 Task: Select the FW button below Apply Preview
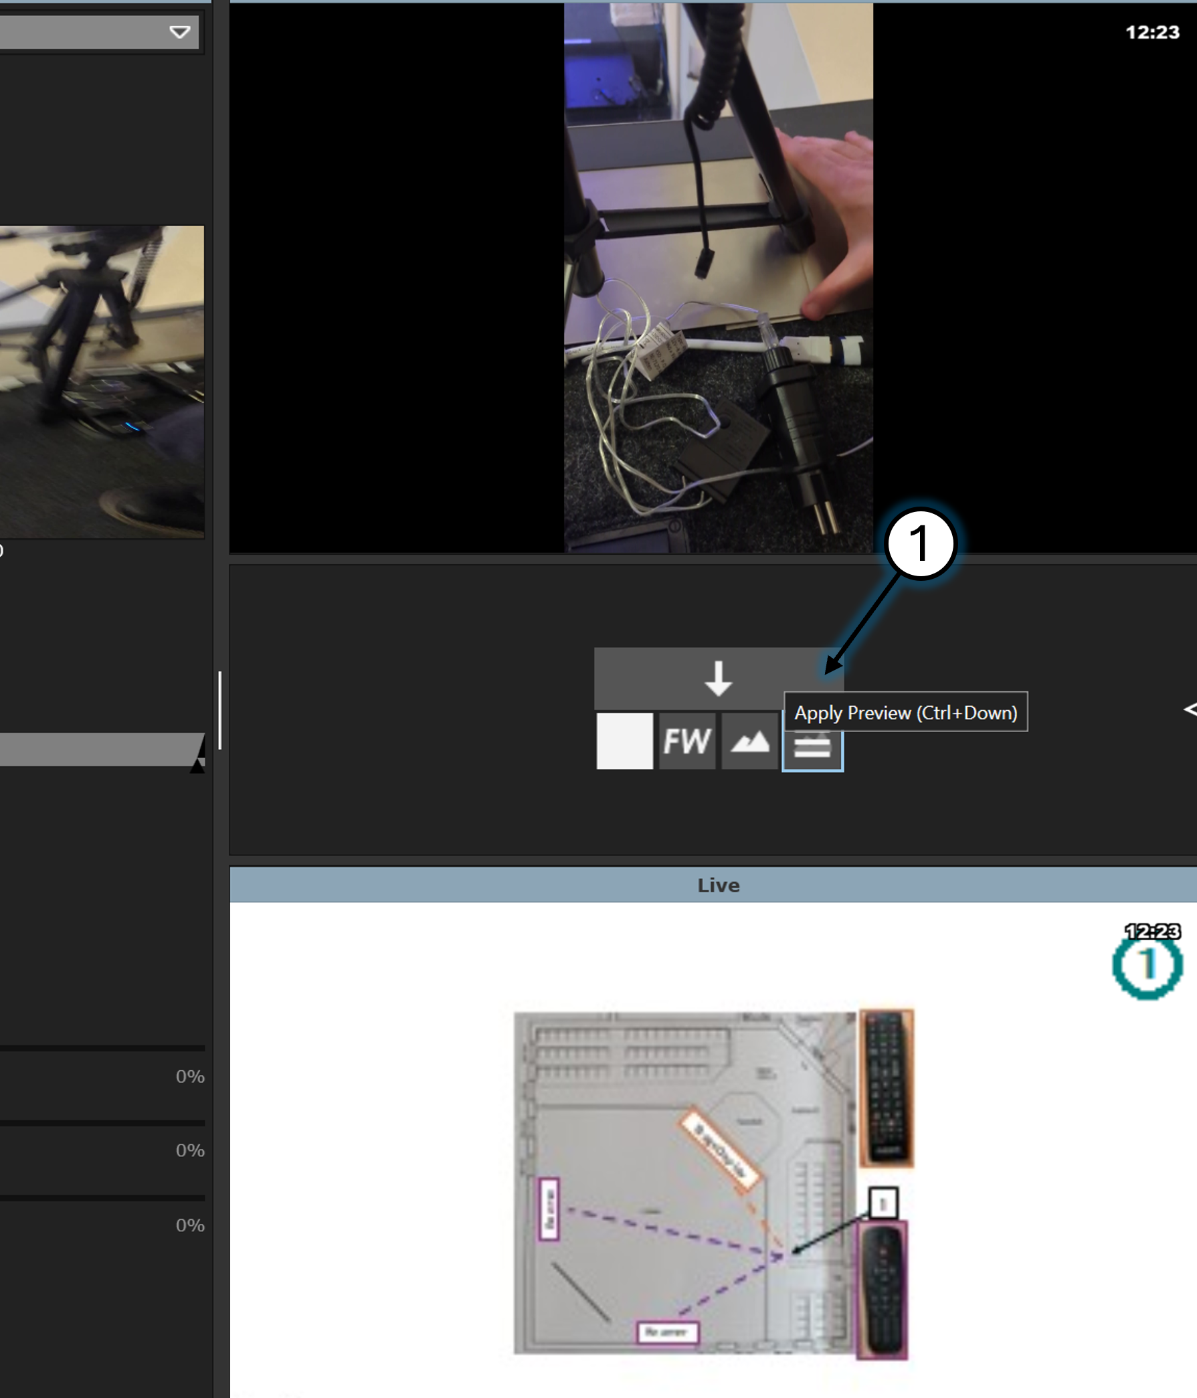point(687,741)
